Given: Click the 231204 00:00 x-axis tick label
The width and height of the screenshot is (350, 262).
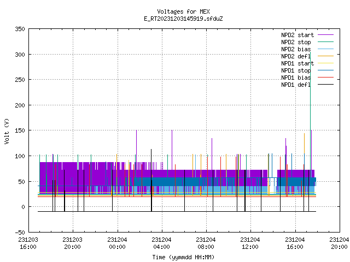Looking at the screenshot, I should click(x=117, y=243).
